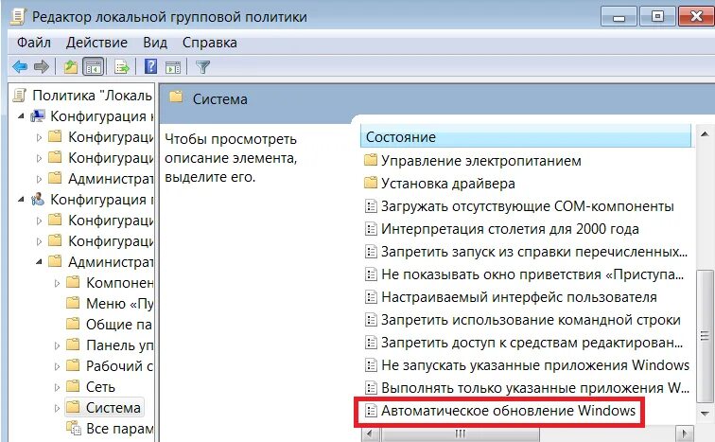
Task: Click policy icon of Загружать отсутствующие COM-компоненты
Action: pyautogui.click(x=371, y=206)
